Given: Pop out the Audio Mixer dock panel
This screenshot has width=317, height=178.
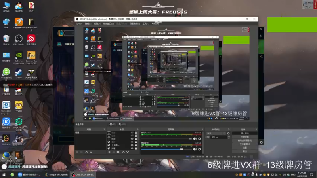Looking at the screenshot, I should point(202,129).
